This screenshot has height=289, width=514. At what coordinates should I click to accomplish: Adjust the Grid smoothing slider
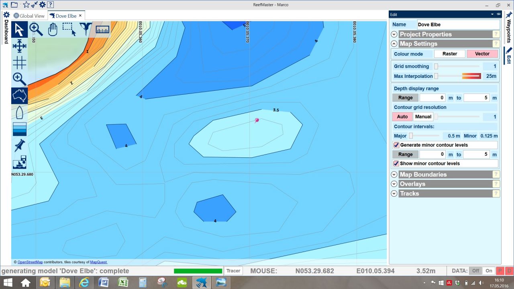pos(436,66)
